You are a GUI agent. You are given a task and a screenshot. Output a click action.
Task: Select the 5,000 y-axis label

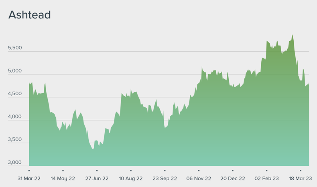pos(15,71)
